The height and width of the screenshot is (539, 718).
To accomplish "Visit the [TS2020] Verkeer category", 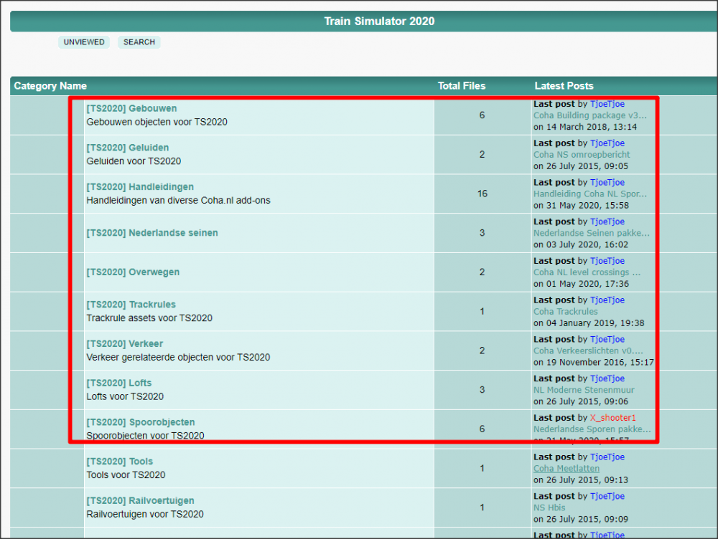I will [x=124, y=344].
